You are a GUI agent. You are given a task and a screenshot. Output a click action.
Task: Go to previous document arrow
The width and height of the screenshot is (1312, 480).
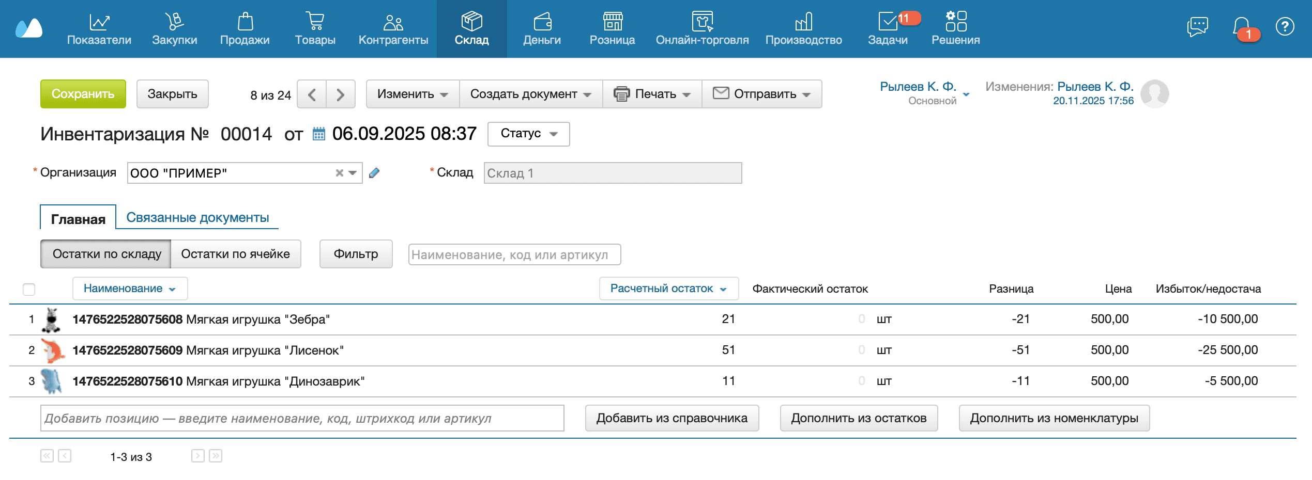pyautogui.click(x=312, y=94)
